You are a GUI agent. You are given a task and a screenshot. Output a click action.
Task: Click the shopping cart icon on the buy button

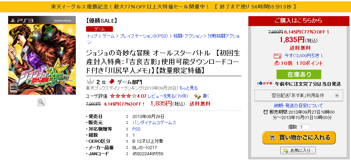tap(272, 137)
